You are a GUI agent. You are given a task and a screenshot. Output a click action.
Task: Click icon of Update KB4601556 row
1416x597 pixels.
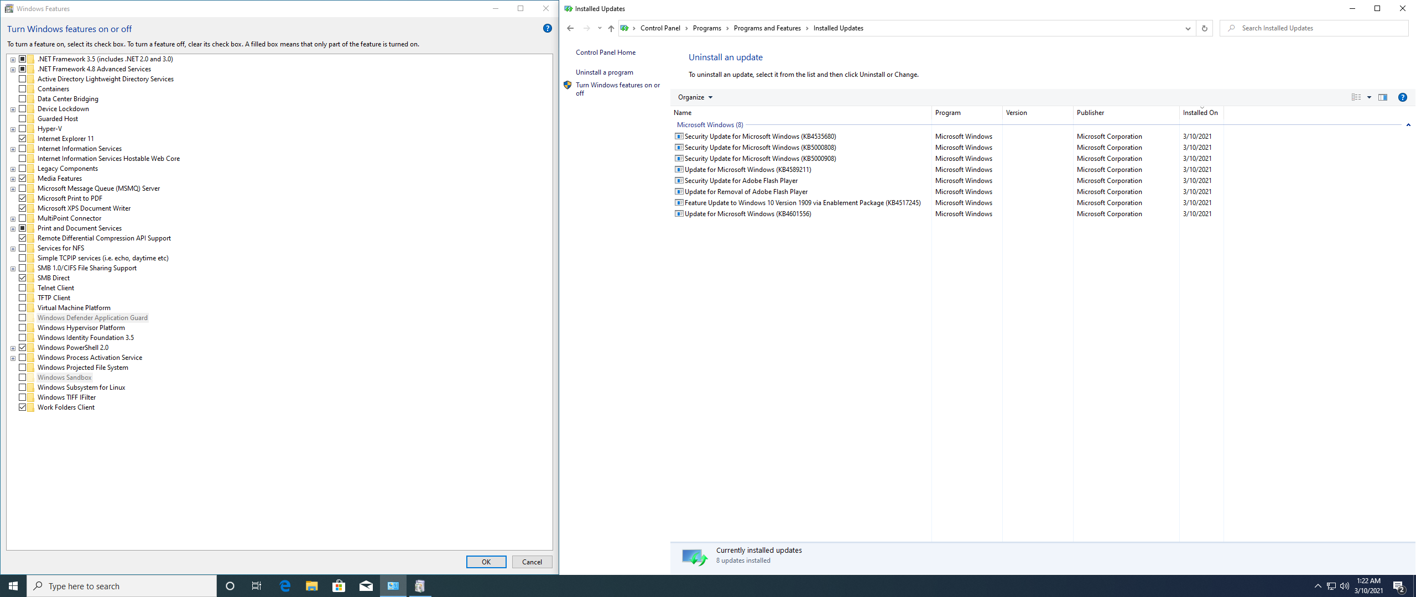click(x=679, y=213)
